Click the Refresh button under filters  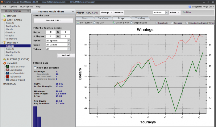pyautogui.click(x=66, y=55)
